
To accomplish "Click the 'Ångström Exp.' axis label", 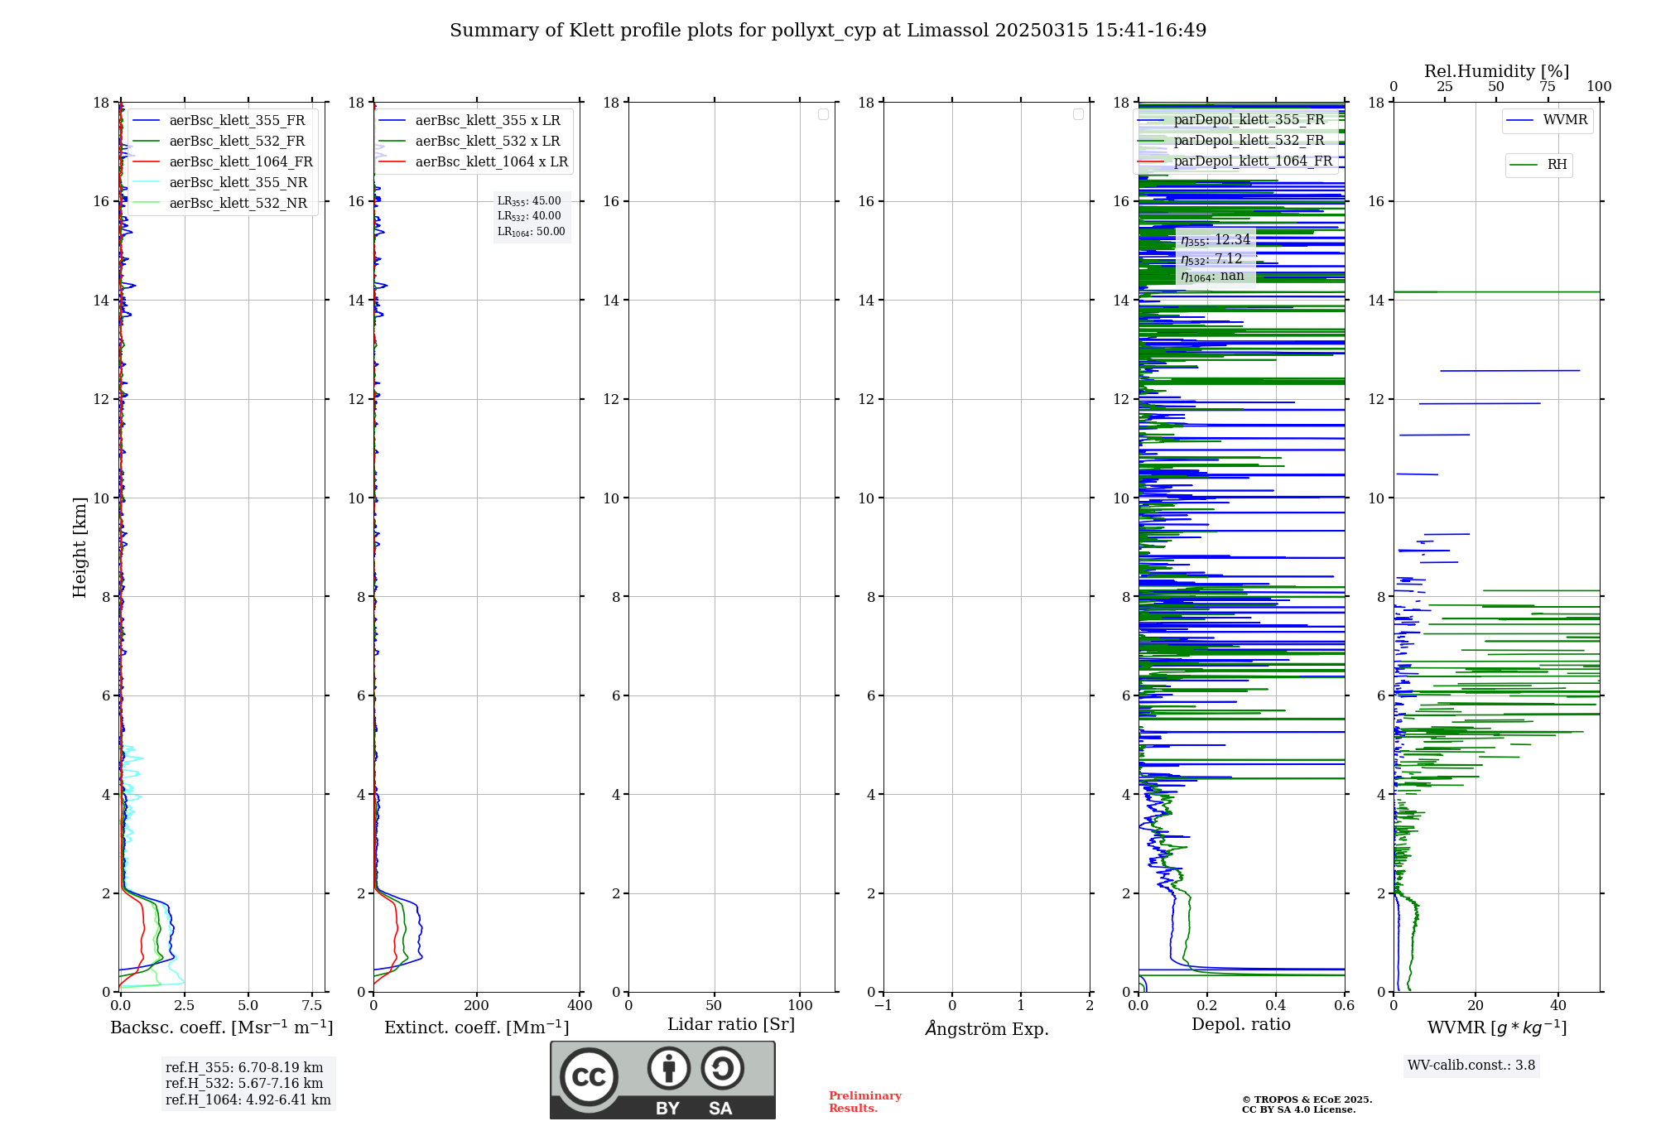I will (x=987, y=1028).
